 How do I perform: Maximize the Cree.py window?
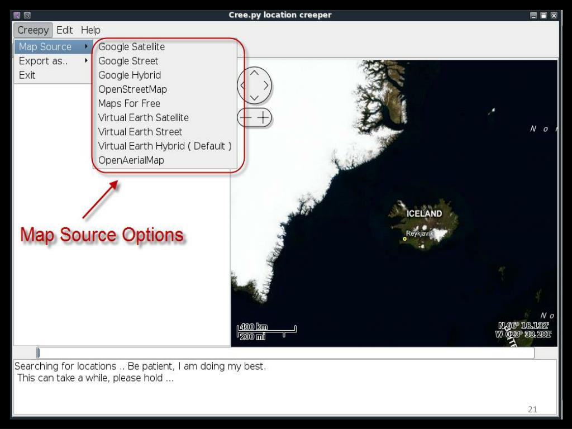click(x=544, y=15)
